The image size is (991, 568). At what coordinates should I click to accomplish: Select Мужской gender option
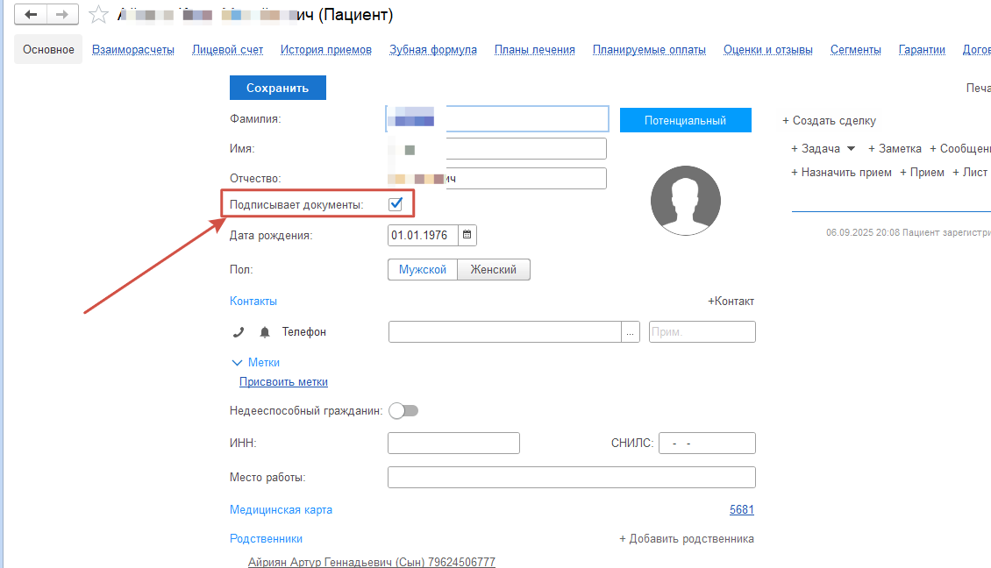(422, 270)
